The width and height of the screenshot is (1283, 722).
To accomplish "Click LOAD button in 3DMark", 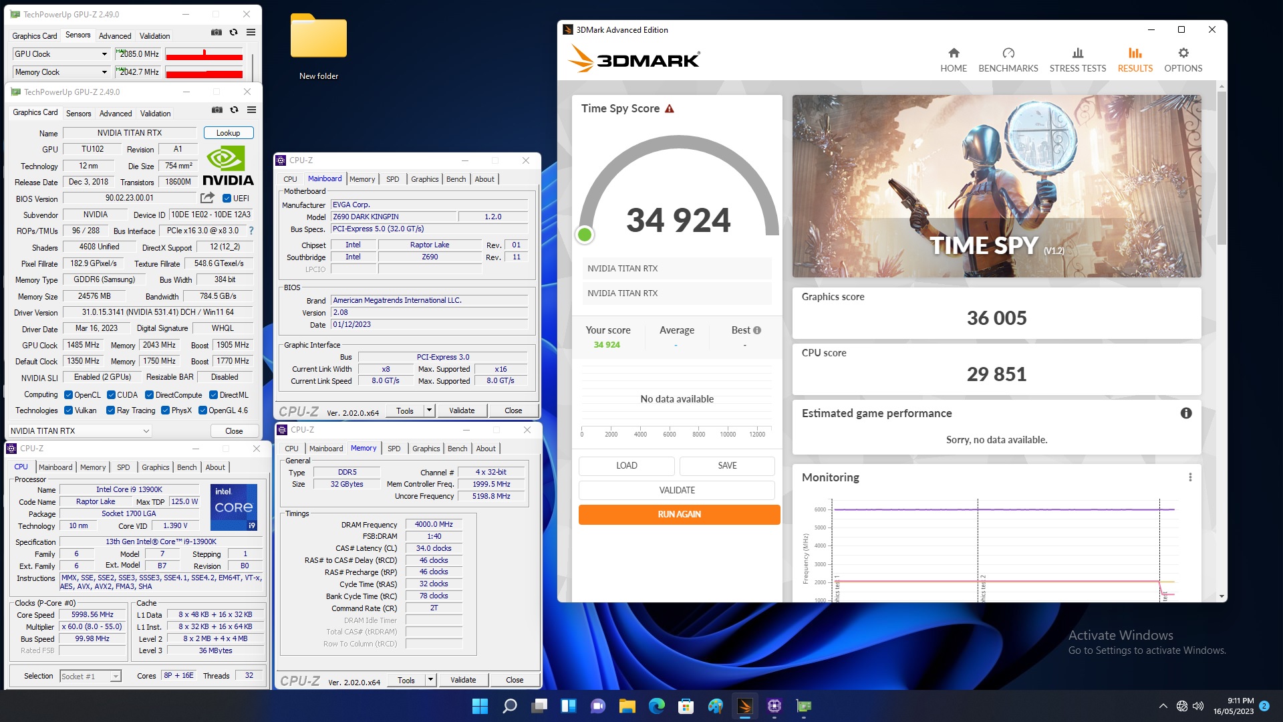I will point(627,465).
